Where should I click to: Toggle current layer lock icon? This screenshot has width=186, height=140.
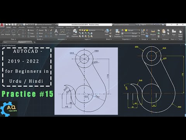click(85, 30)
